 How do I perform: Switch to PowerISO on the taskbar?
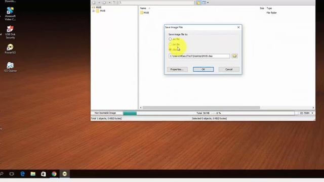pos(65,174)
